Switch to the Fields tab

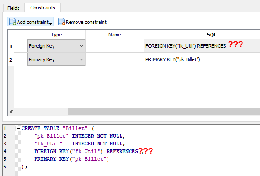(x=13, y=8)
